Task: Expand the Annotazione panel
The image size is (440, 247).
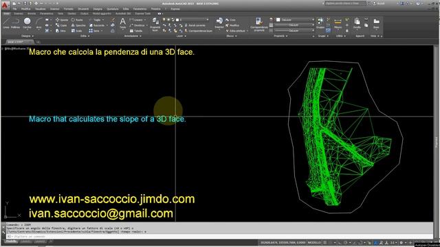Action: pos(133,36)
